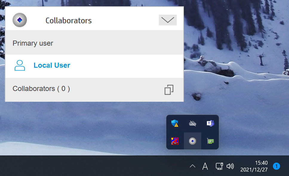Open the volume speaker control
This screenshot has width=289, height=176.
click(230, 166)
